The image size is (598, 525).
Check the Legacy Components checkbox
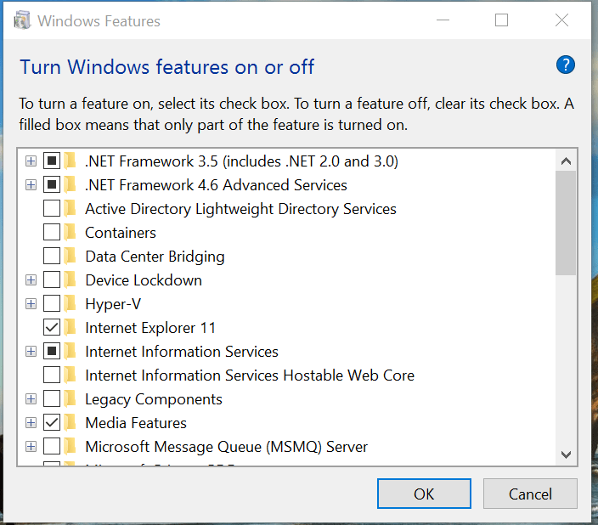pos(52,399)
